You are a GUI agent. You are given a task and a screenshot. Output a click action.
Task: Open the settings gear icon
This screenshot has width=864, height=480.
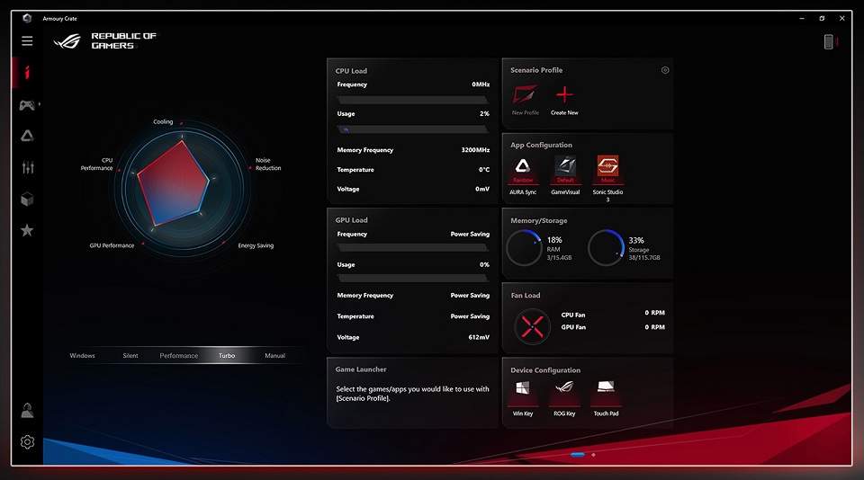[27, 441]
